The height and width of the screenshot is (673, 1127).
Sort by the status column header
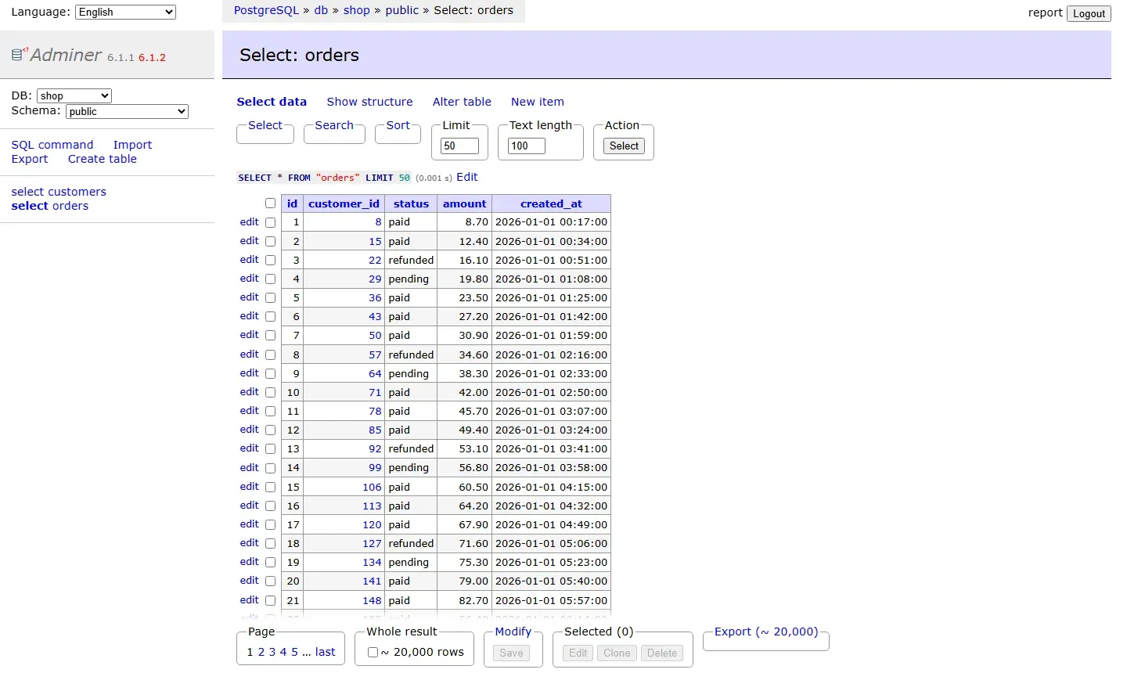click(411, 203)
